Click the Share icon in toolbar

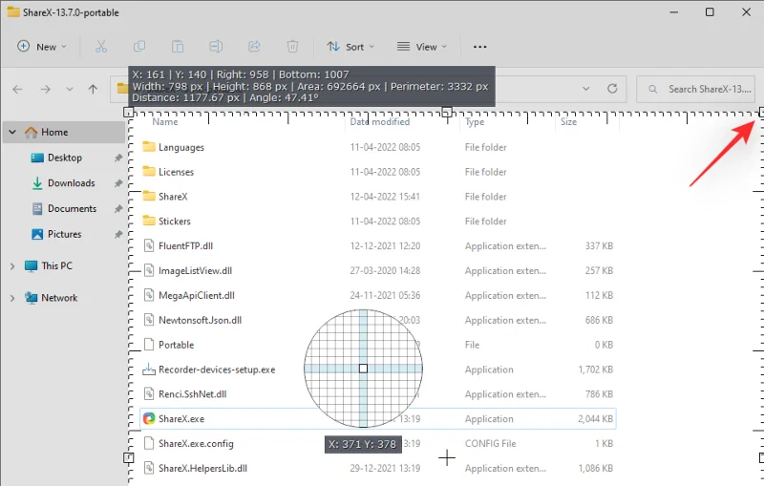click(254, 47)
